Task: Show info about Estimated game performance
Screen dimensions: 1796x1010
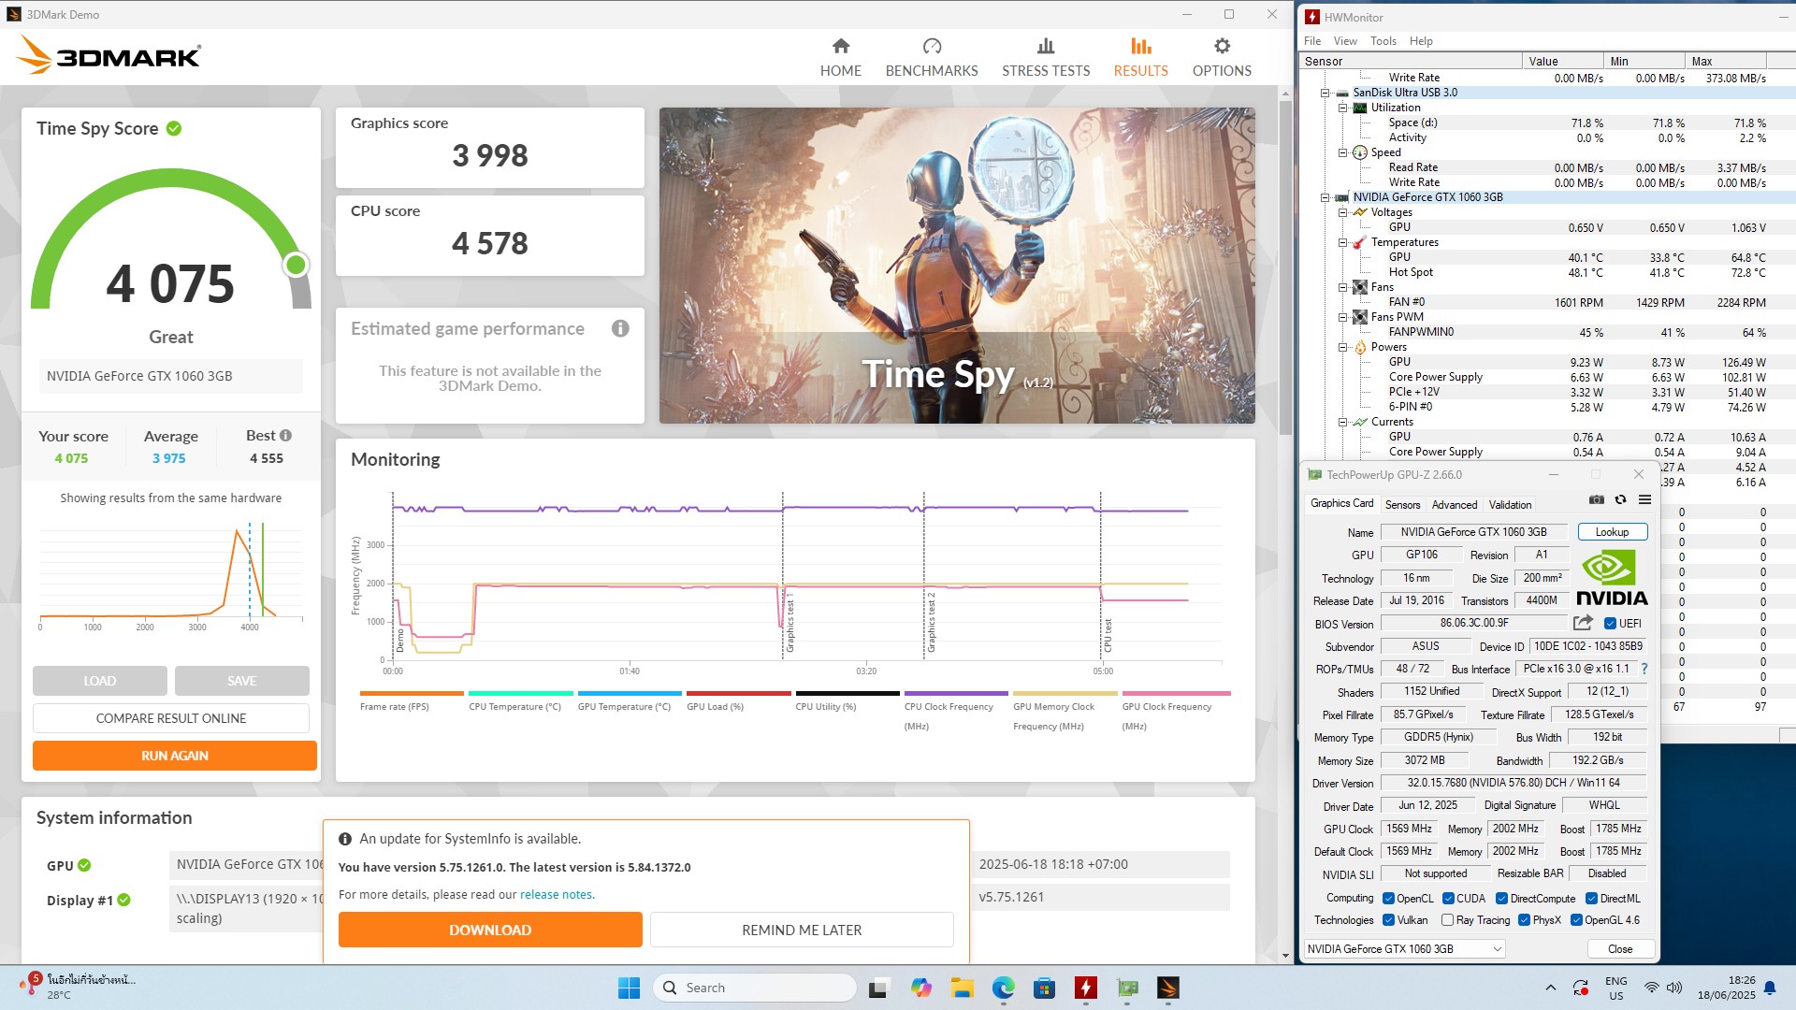Action: (x=620, y=328)
